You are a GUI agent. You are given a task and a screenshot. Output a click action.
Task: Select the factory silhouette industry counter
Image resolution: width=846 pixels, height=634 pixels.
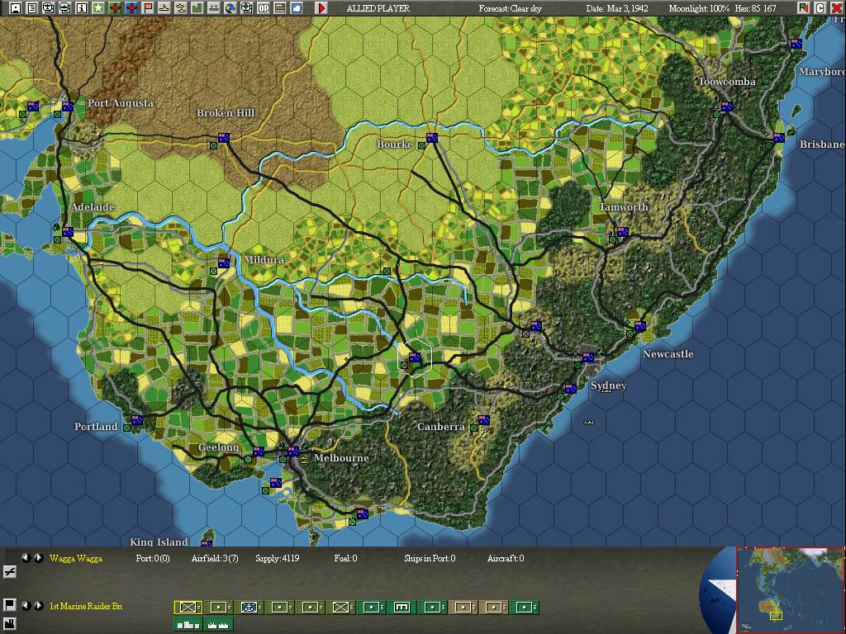tap(219, 624)
